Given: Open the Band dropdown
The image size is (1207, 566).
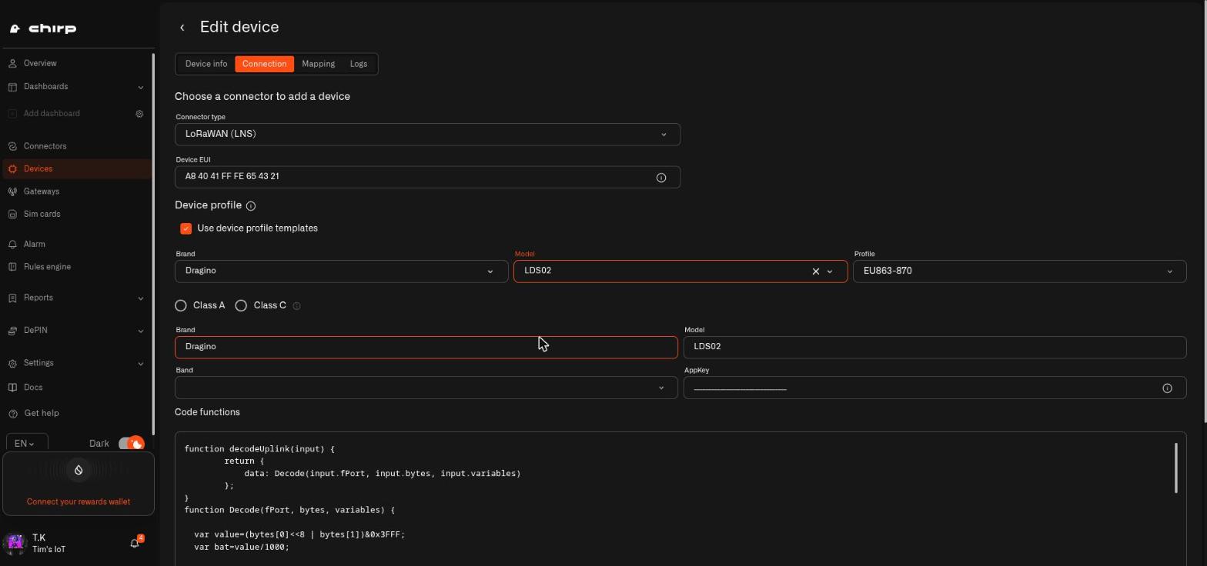Looking at the screenshot, I should (426, 388).
